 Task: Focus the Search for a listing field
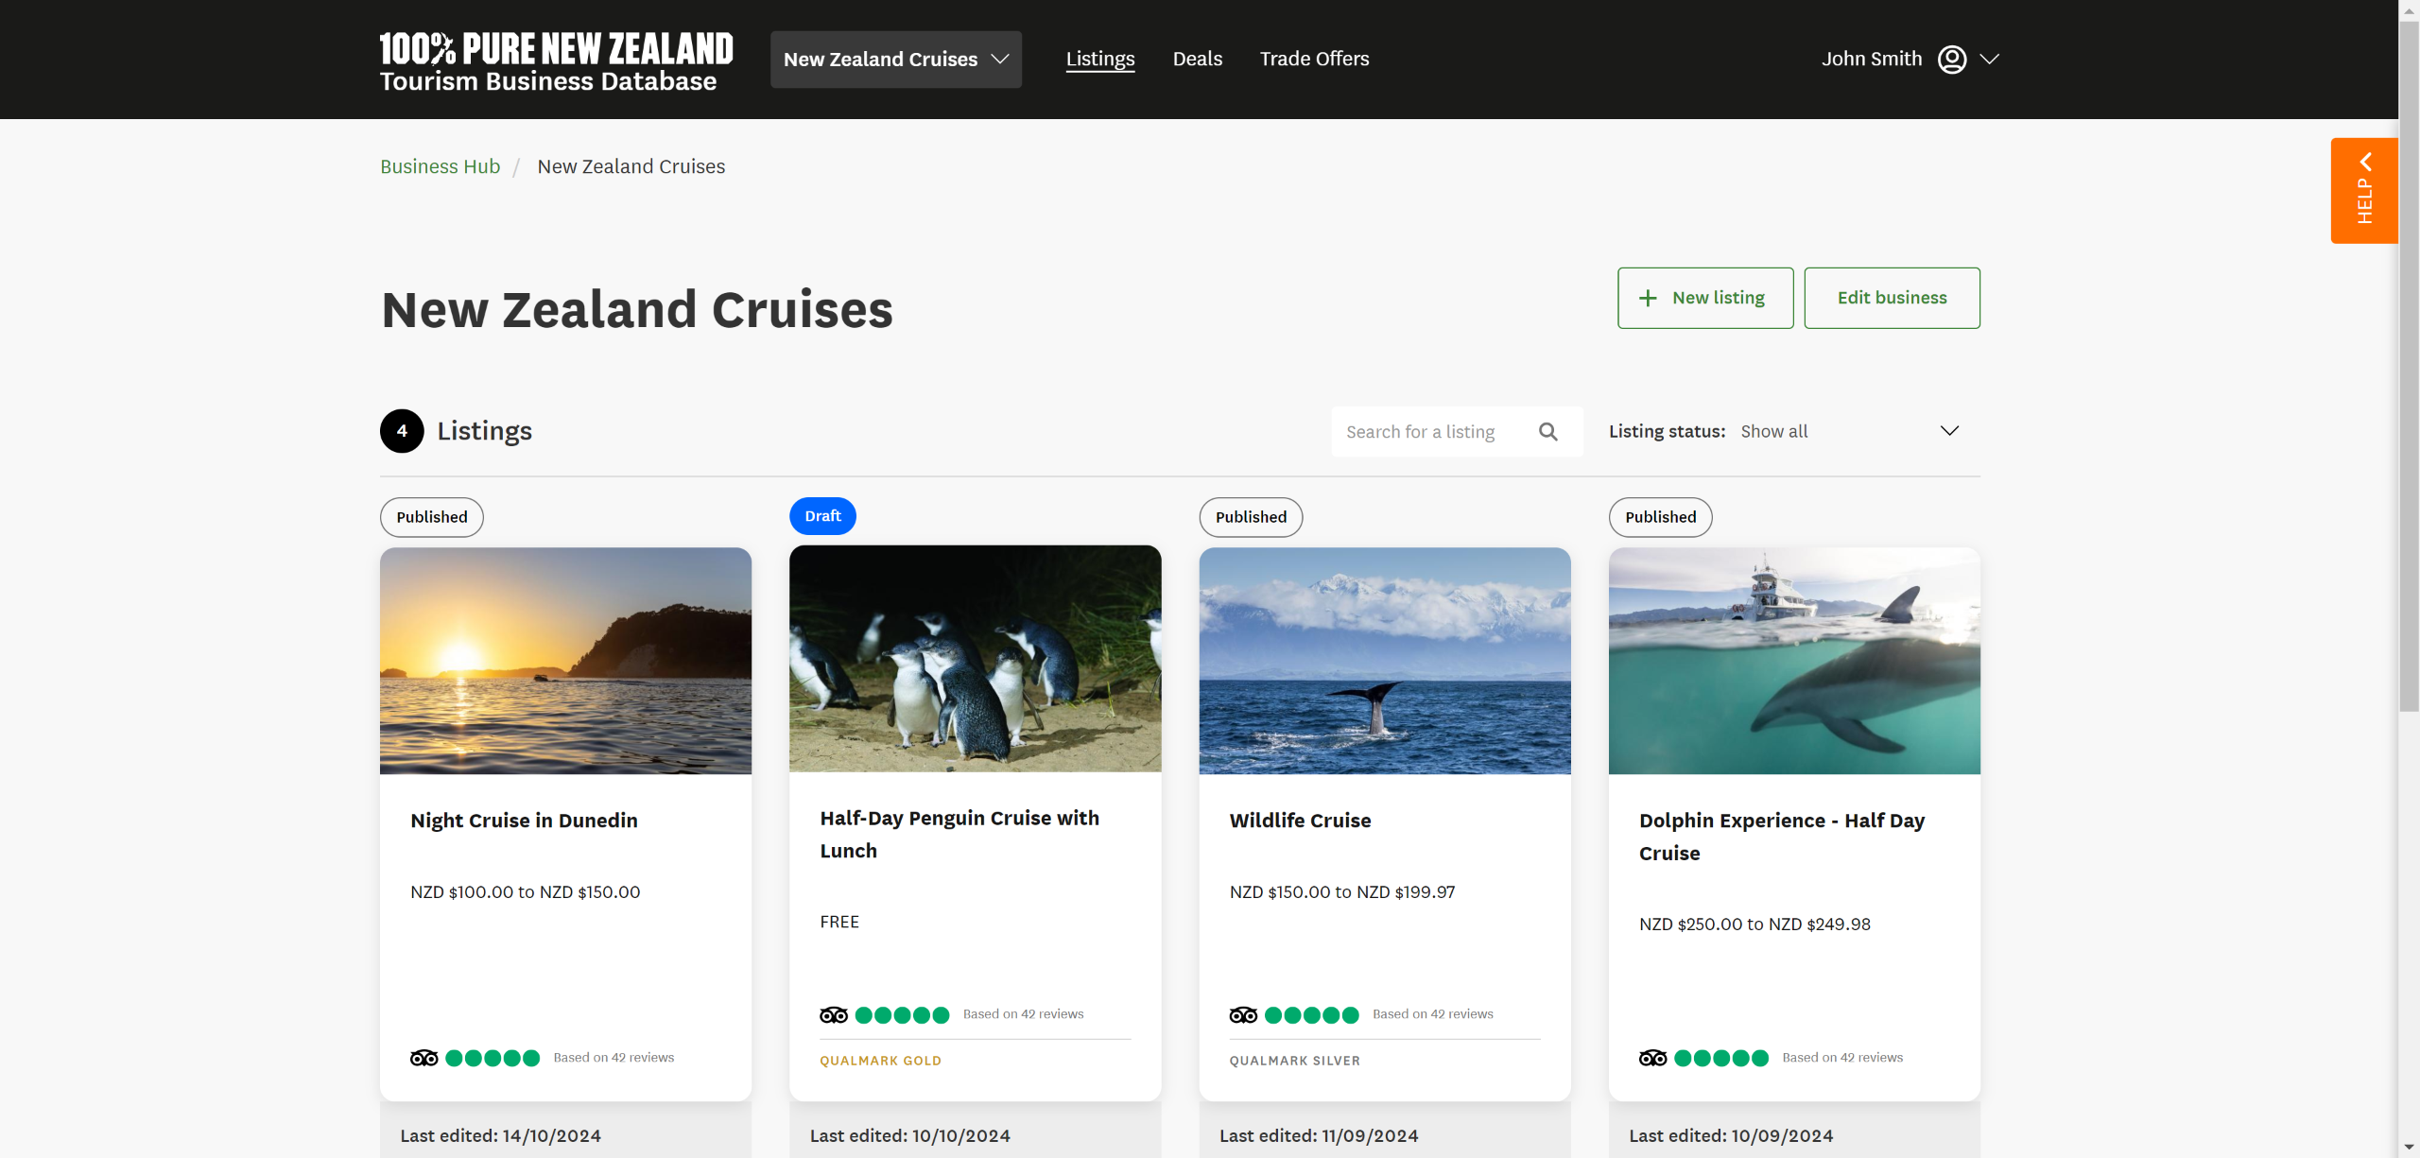pyautogui.click(x=1432, y=432)
